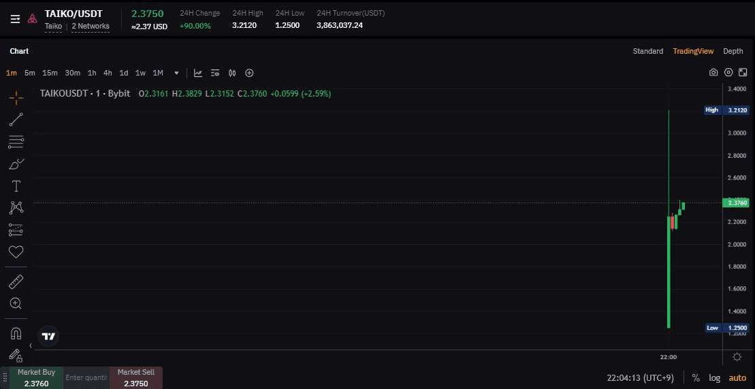
Task: Open the Indicators chart icon
Action: [x=198, y=73]
